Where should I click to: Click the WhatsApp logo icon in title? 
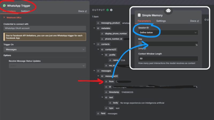[x=4, y=5]
